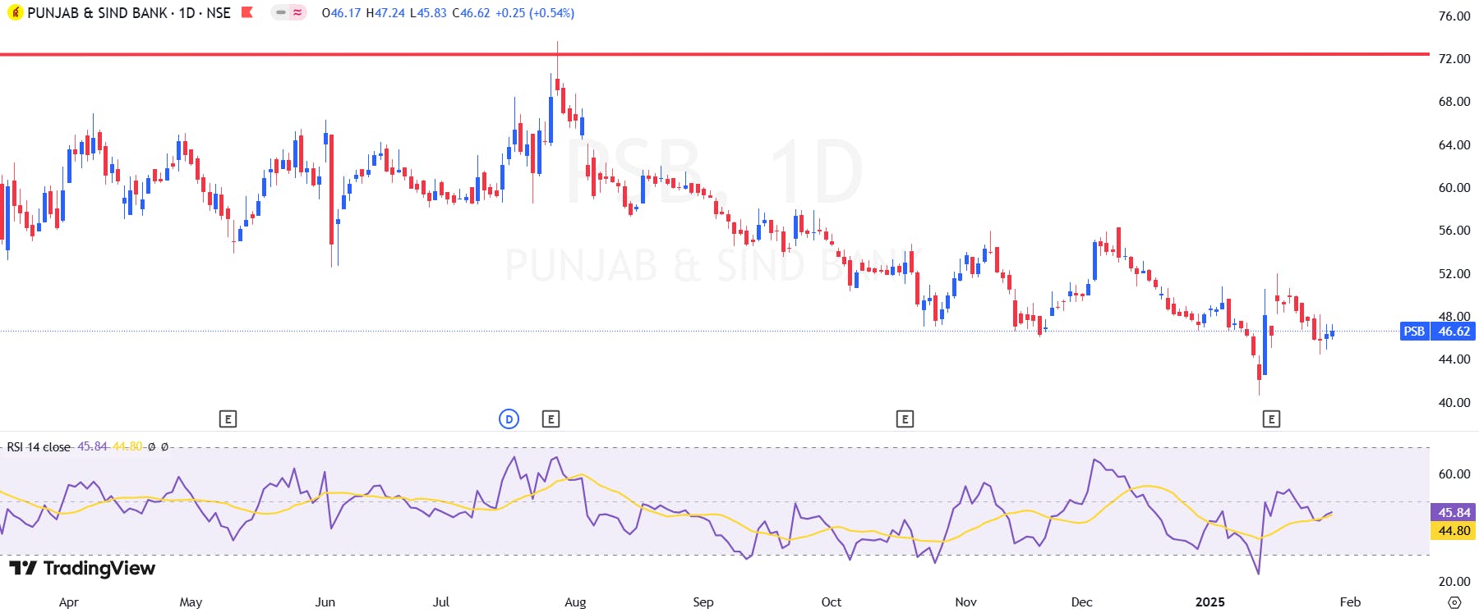Click the 1D interval in chart title
1479x613 pixels.
pyautogui.click(x=187, y=13)
